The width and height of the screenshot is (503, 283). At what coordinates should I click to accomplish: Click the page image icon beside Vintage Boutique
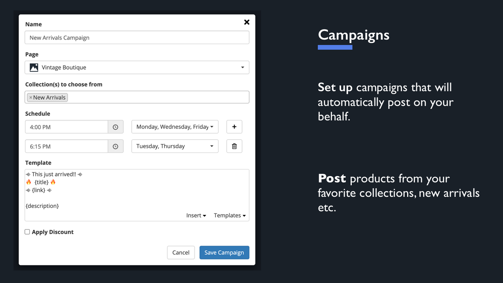tap(33, 67)
